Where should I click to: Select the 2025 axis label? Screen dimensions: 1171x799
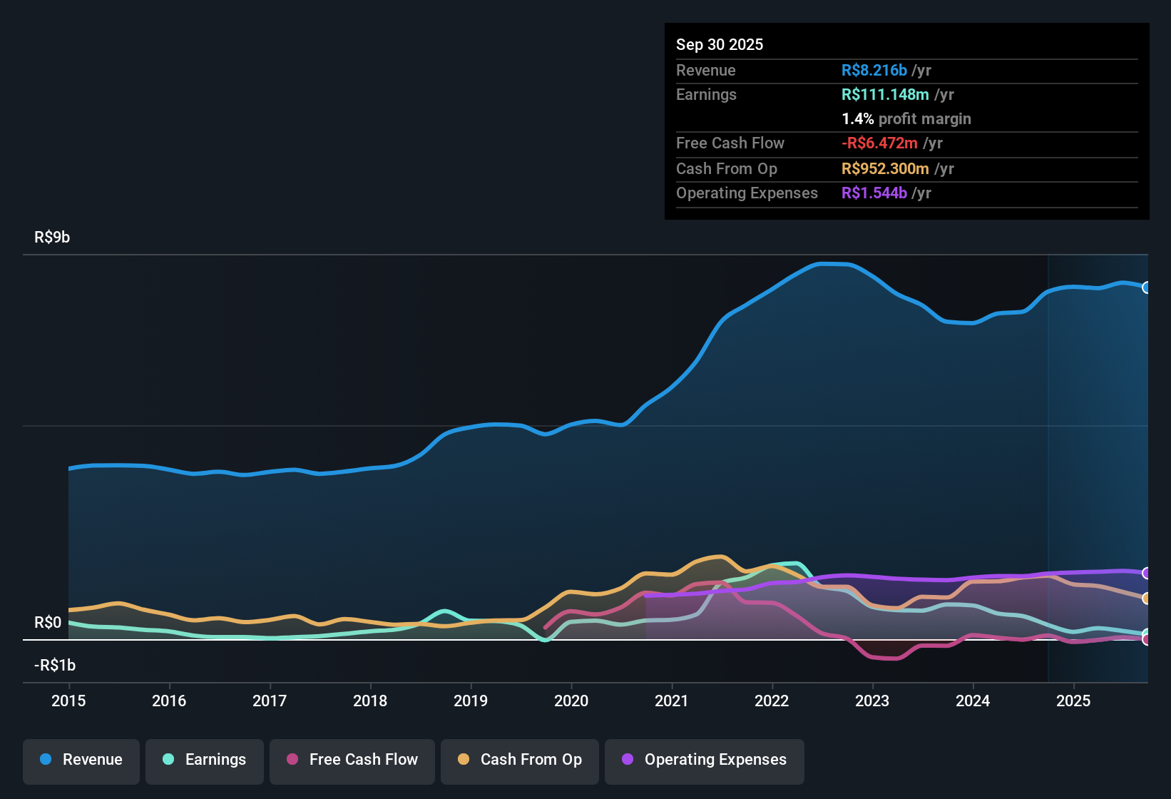pos(1075,701)
